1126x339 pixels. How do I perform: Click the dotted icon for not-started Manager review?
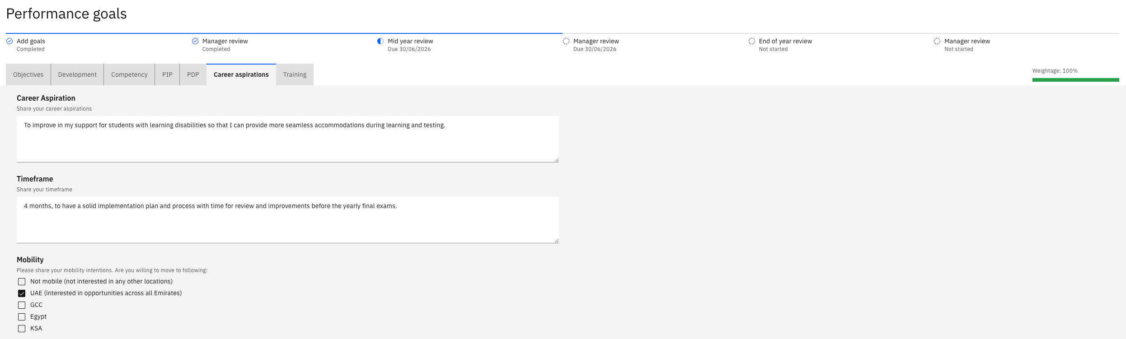937,41
